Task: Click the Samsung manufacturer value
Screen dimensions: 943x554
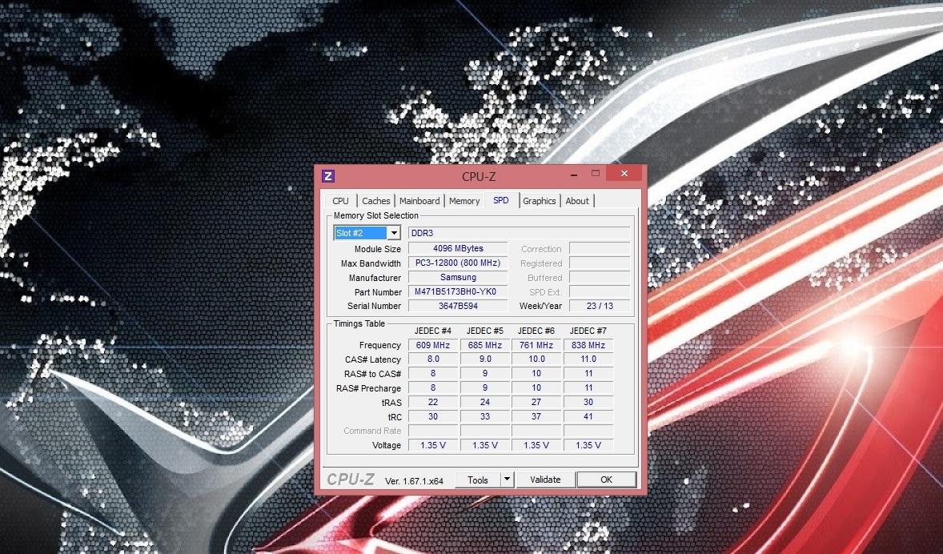Action: click(458, 277)
